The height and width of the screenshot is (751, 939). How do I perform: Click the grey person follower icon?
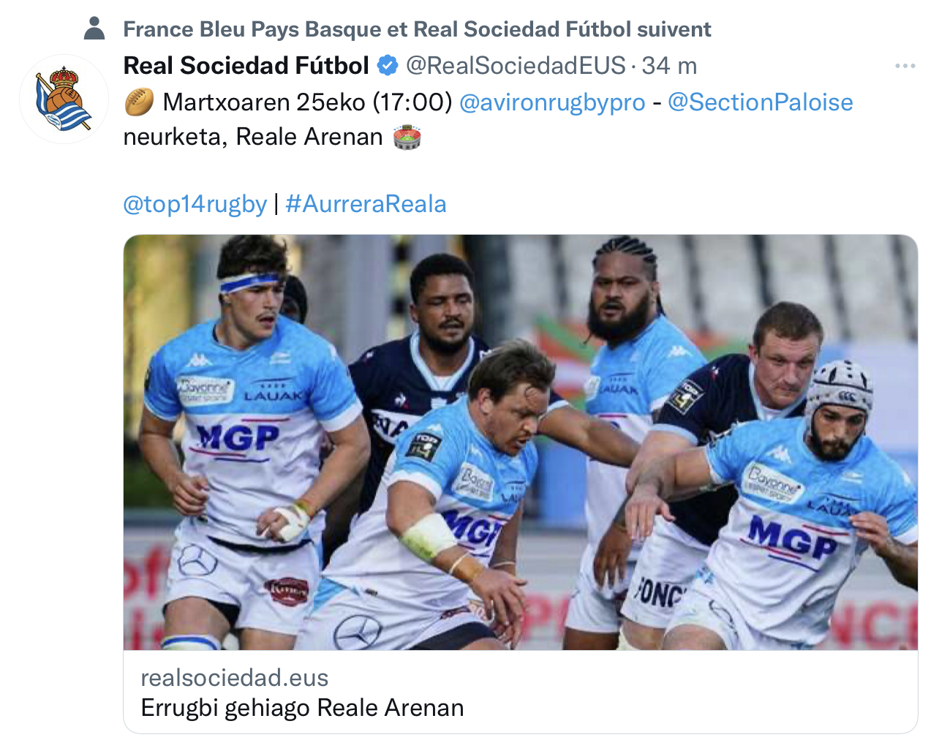click(94, 29)
